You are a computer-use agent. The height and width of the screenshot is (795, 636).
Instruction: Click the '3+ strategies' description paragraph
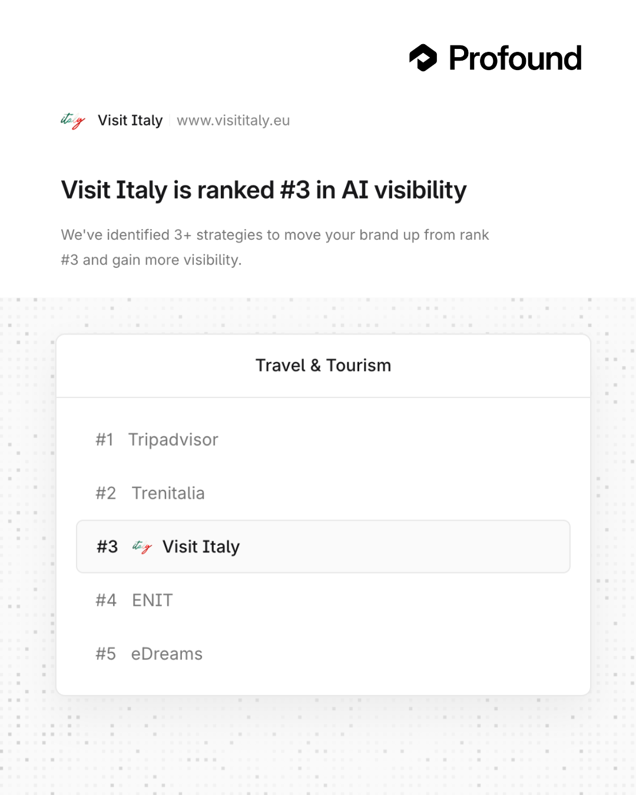[x=275, y=247]
